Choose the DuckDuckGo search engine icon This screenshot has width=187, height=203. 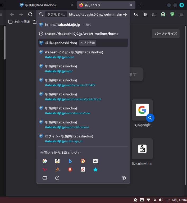point(83,161)
